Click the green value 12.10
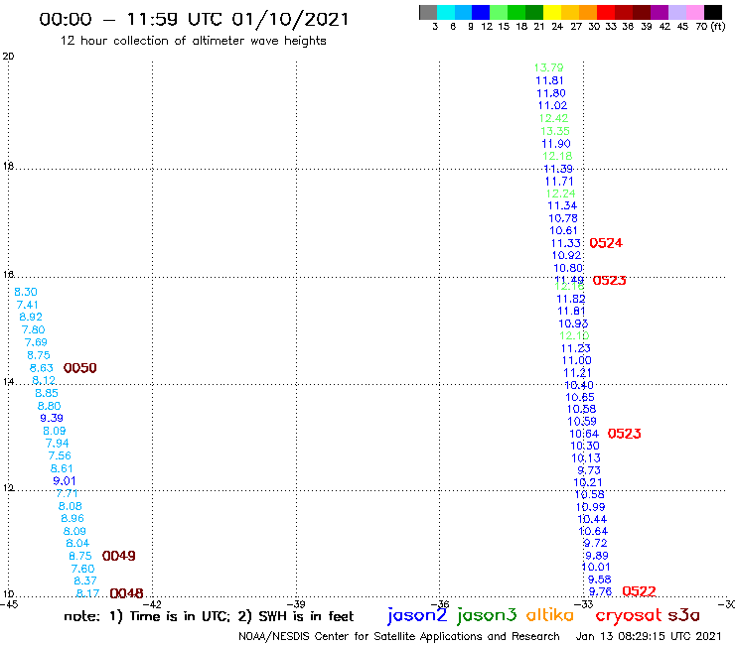Image resolution: width=735 pixels, height=645 pixels. click(574, 335)
